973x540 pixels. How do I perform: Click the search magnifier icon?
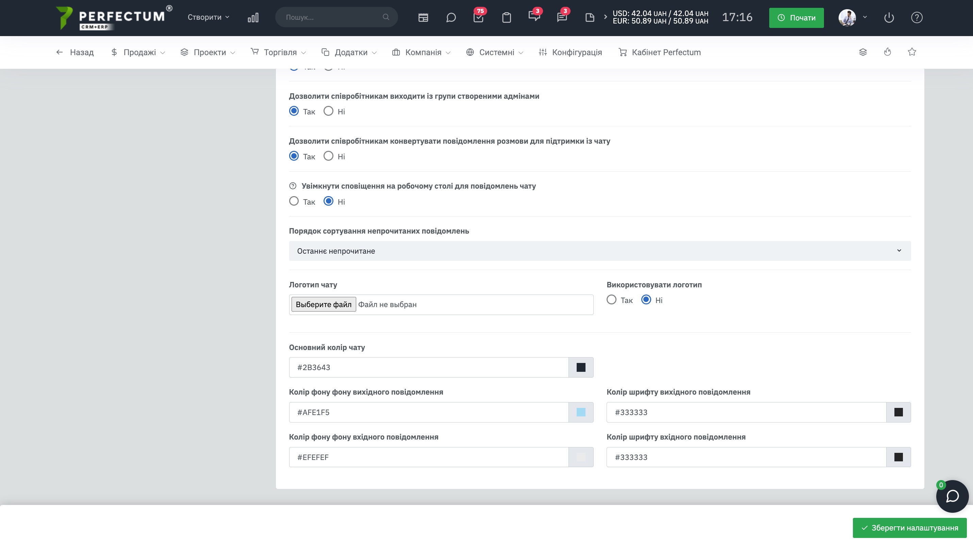click(x=386, y=17)
